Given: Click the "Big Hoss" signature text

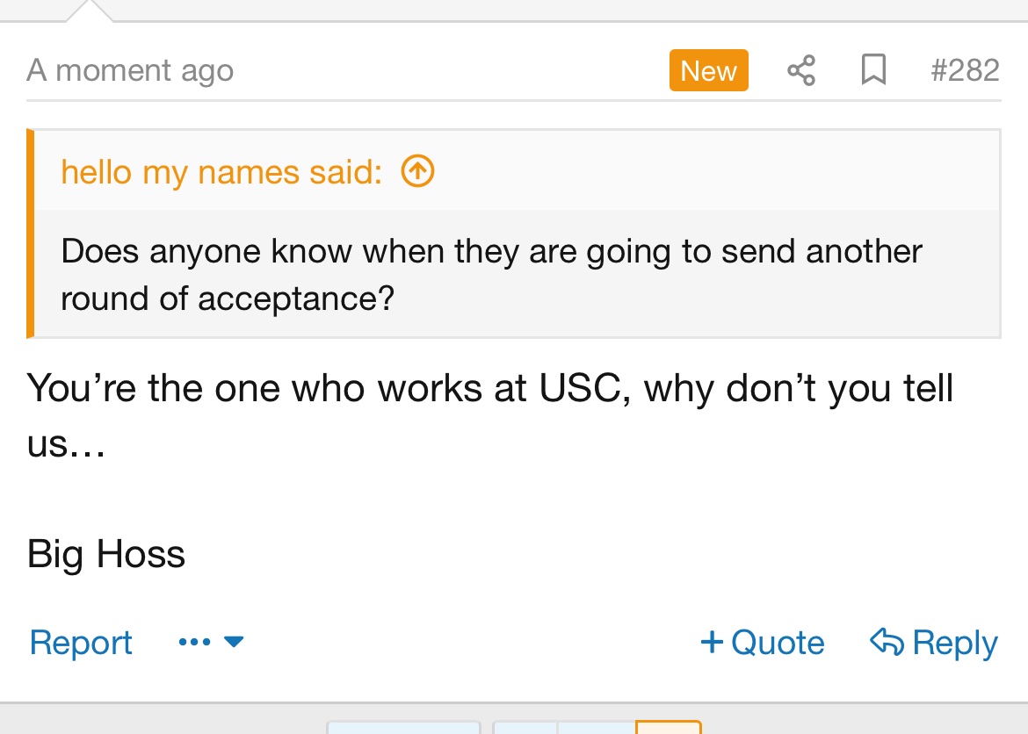Looking at the screenshot, I should coord(106,554).
